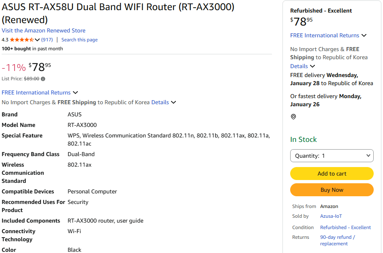Click Refurbished - Excellent condition link
The height and width of the screenshot is (253, 383).
pos(345,227)
